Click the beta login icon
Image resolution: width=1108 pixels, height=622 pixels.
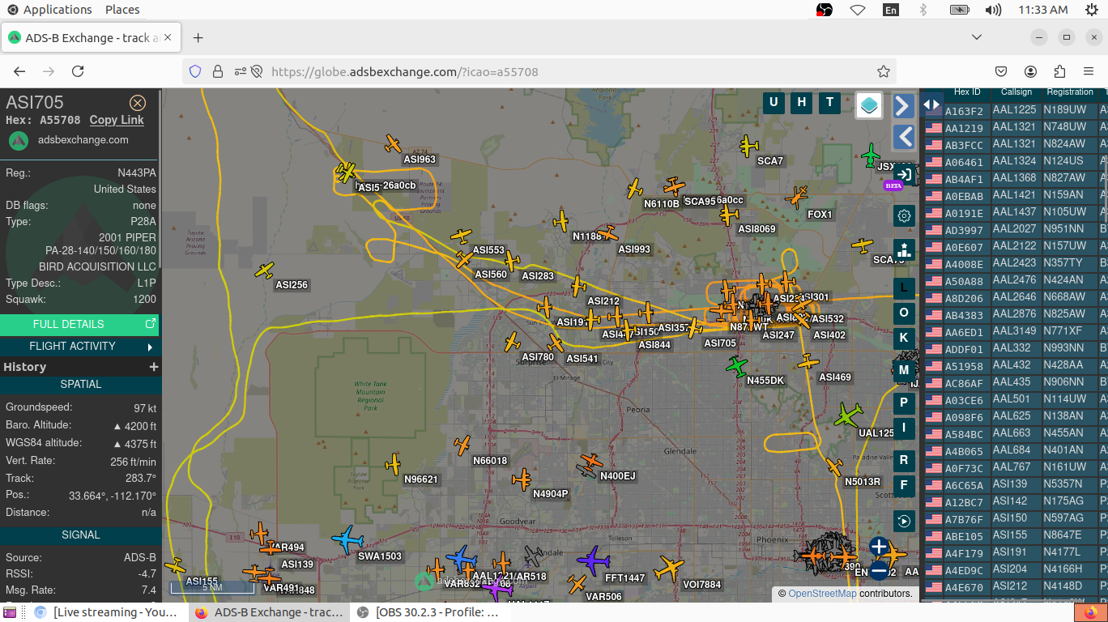pyautogui.click(x=904, y=174)
